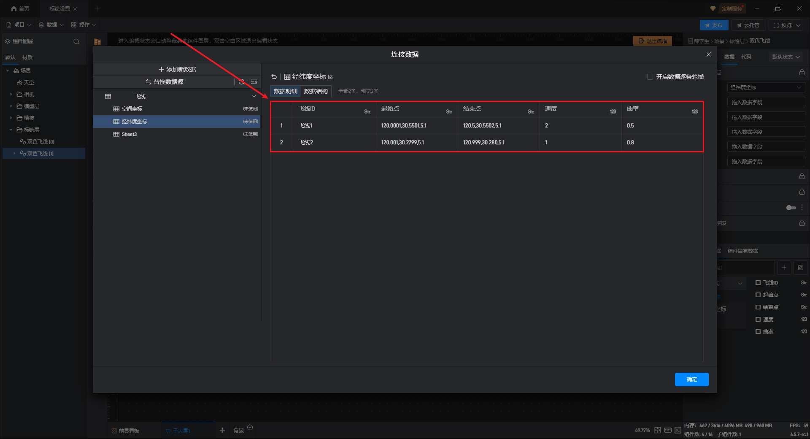
Task: Enable 开启数据逐条轮播 checkbox
Action: (x=650, y=77)
